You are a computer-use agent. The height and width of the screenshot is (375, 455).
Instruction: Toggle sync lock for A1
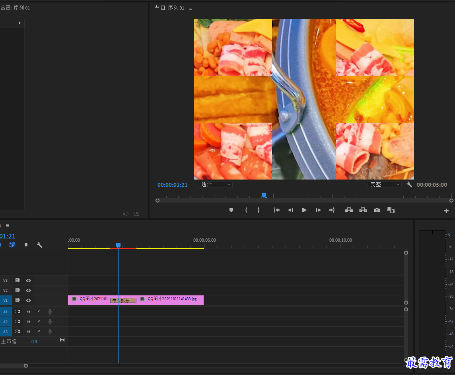click(x=18, y=312)
